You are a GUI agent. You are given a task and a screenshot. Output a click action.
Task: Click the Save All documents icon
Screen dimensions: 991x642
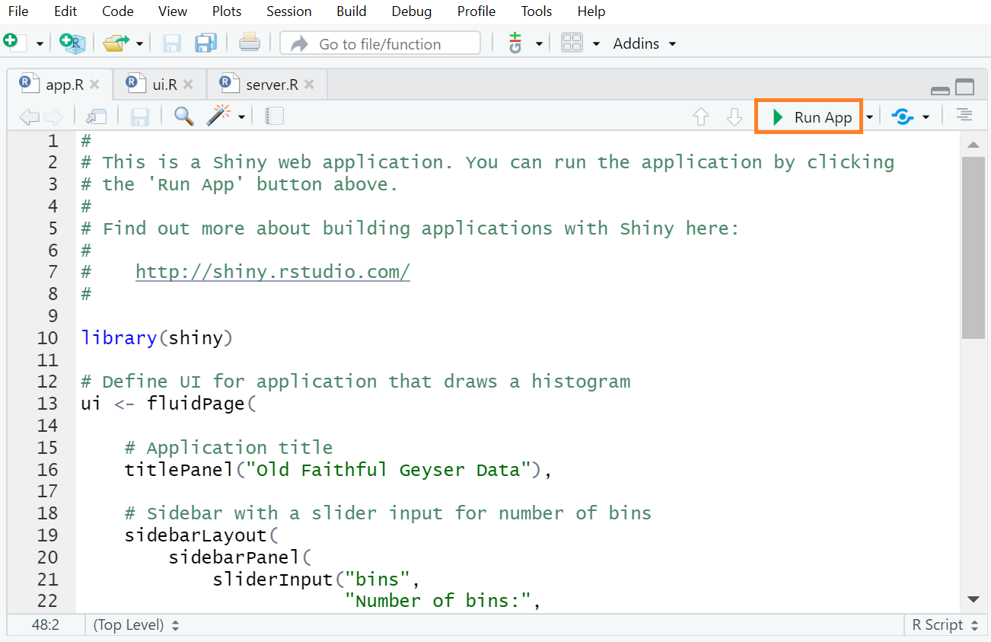pyautogui.click(x=206, y=43)
